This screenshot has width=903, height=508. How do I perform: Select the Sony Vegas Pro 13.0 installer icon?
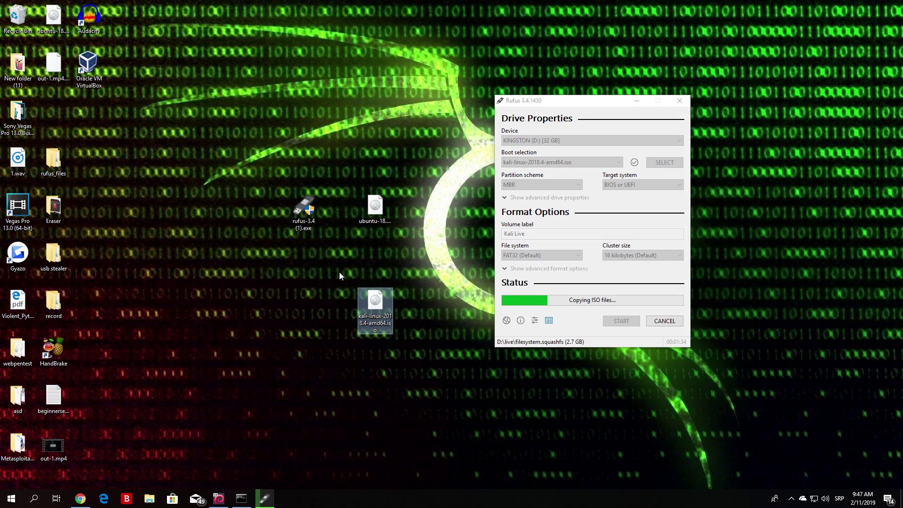18,118
